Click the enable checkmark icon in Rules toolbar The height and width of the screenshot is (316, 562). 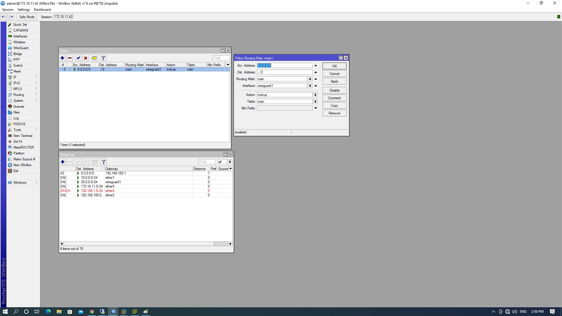(x=78, y=58)
